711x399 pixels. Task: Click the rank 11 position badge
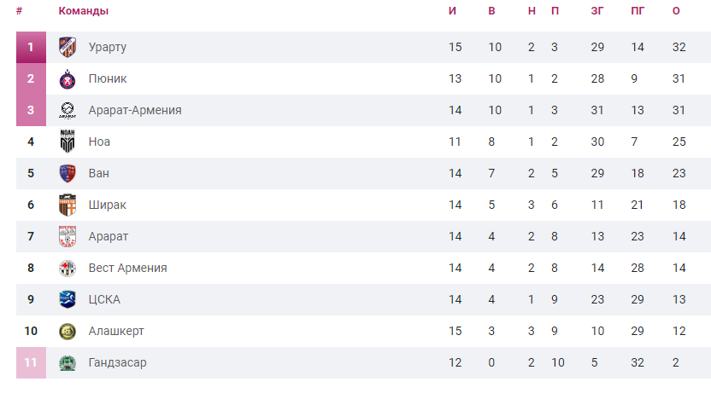coord(31,362)
